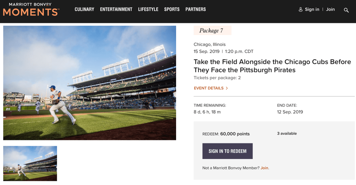Click the Join link in header
The image size is (356, 185).
330,9
